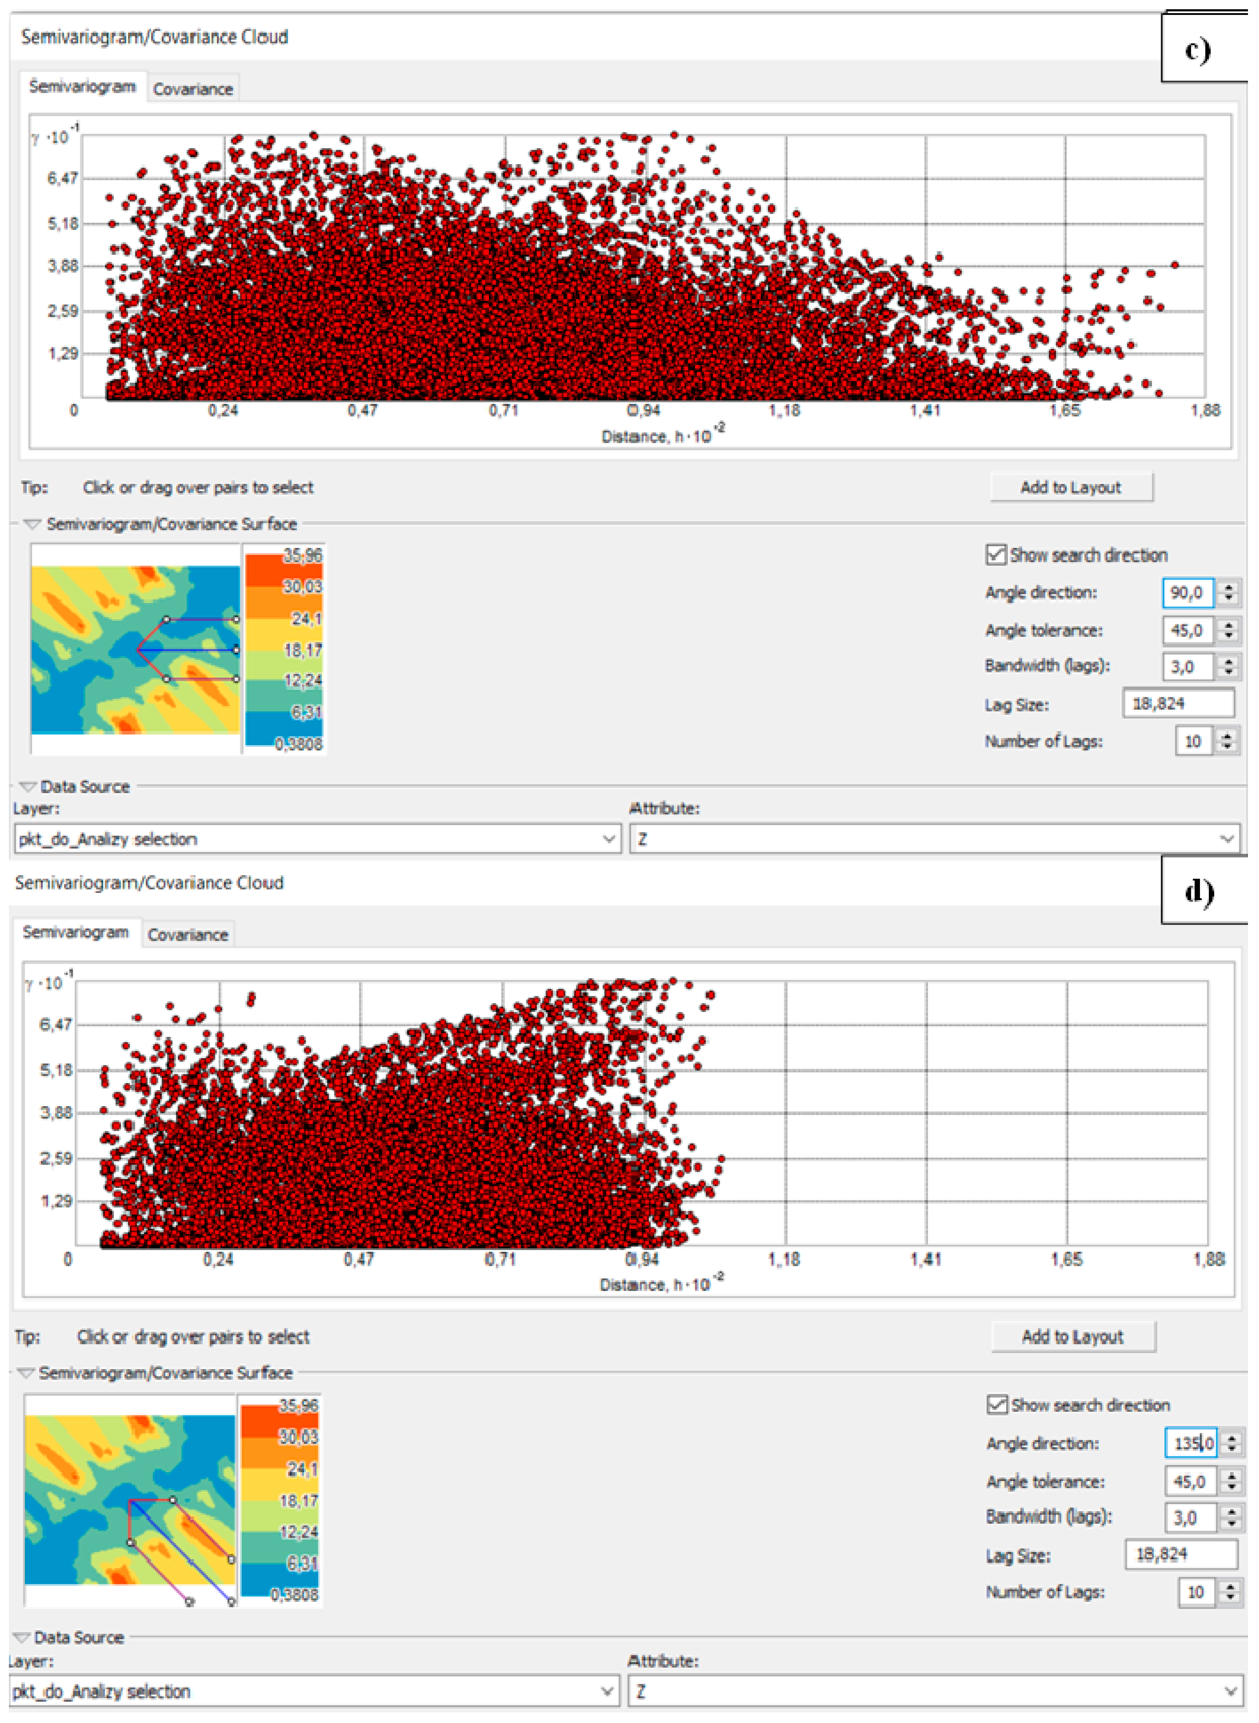Viewport: 1259px width, 1723px height.
Task: Increase Bandwidth (lags) spinner in the top panel
Action: pos(1228,661)
